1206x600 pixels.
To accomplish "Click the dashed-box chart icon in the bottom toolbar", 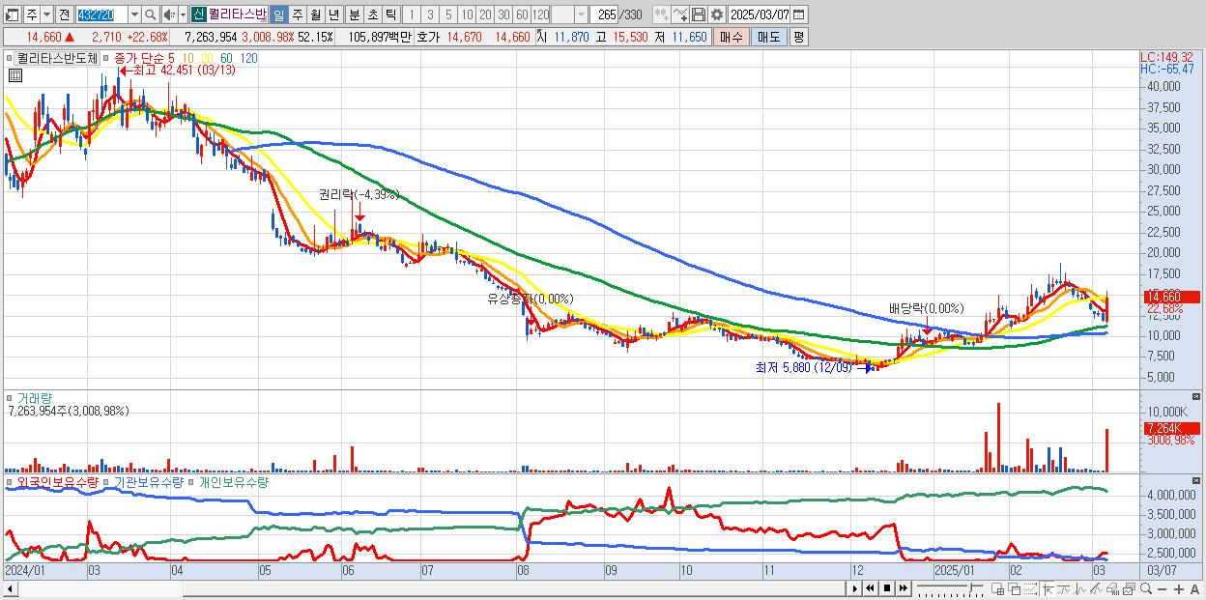I will pyautogui.click(x=1030, y=589).
